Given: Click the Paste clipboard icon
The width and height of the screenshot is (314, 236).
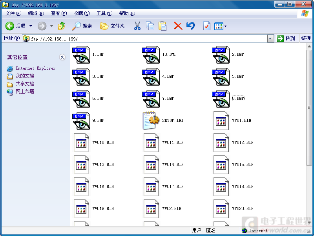Looking at the screenshot, I should click(x=162, y=26).
